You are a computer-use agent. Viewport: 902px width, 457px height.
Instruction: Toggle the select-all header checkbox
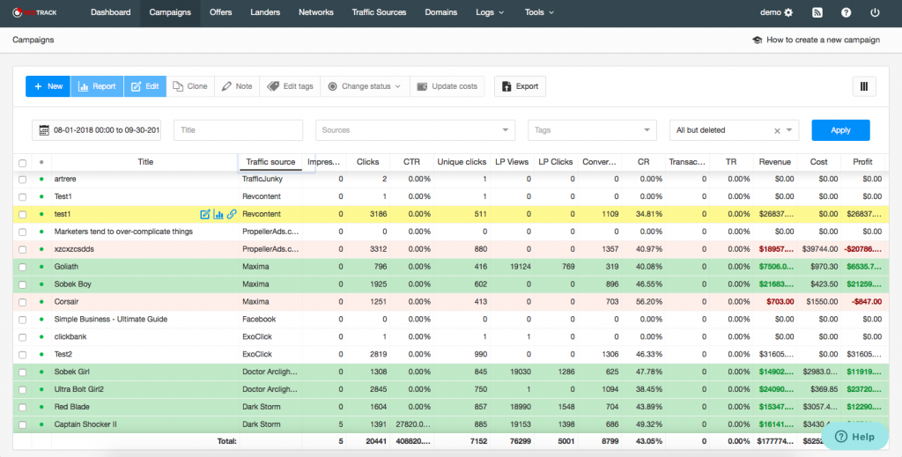[22, 162]
